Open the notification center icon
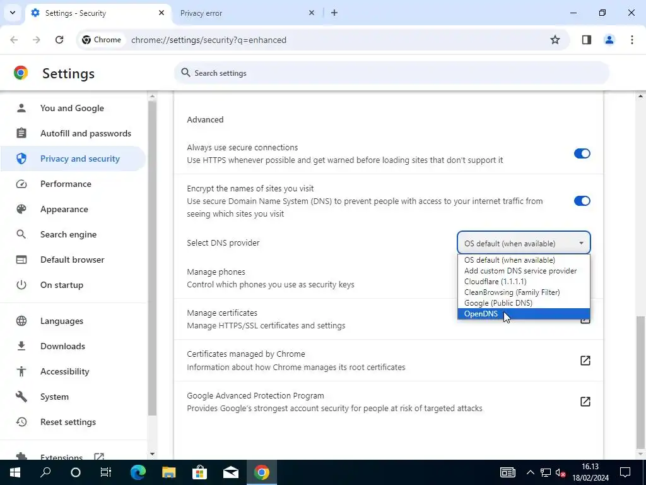Viewport: 646px width, 485px height. [625, 472]
